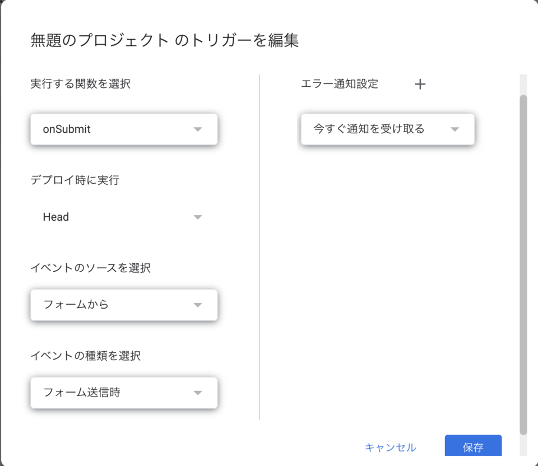This screenshot has height=466, width=538.
Task: Add an error notification with plus icon
Action: (x=420, y=84)
